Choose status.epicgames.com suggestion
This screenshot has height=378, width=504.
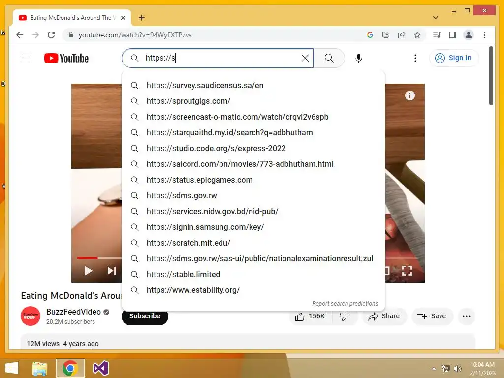253,180
